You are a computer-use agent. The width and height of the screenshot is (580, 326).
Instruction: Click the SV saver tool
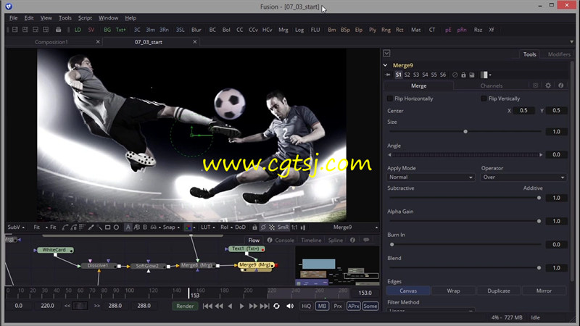point(91,30)
